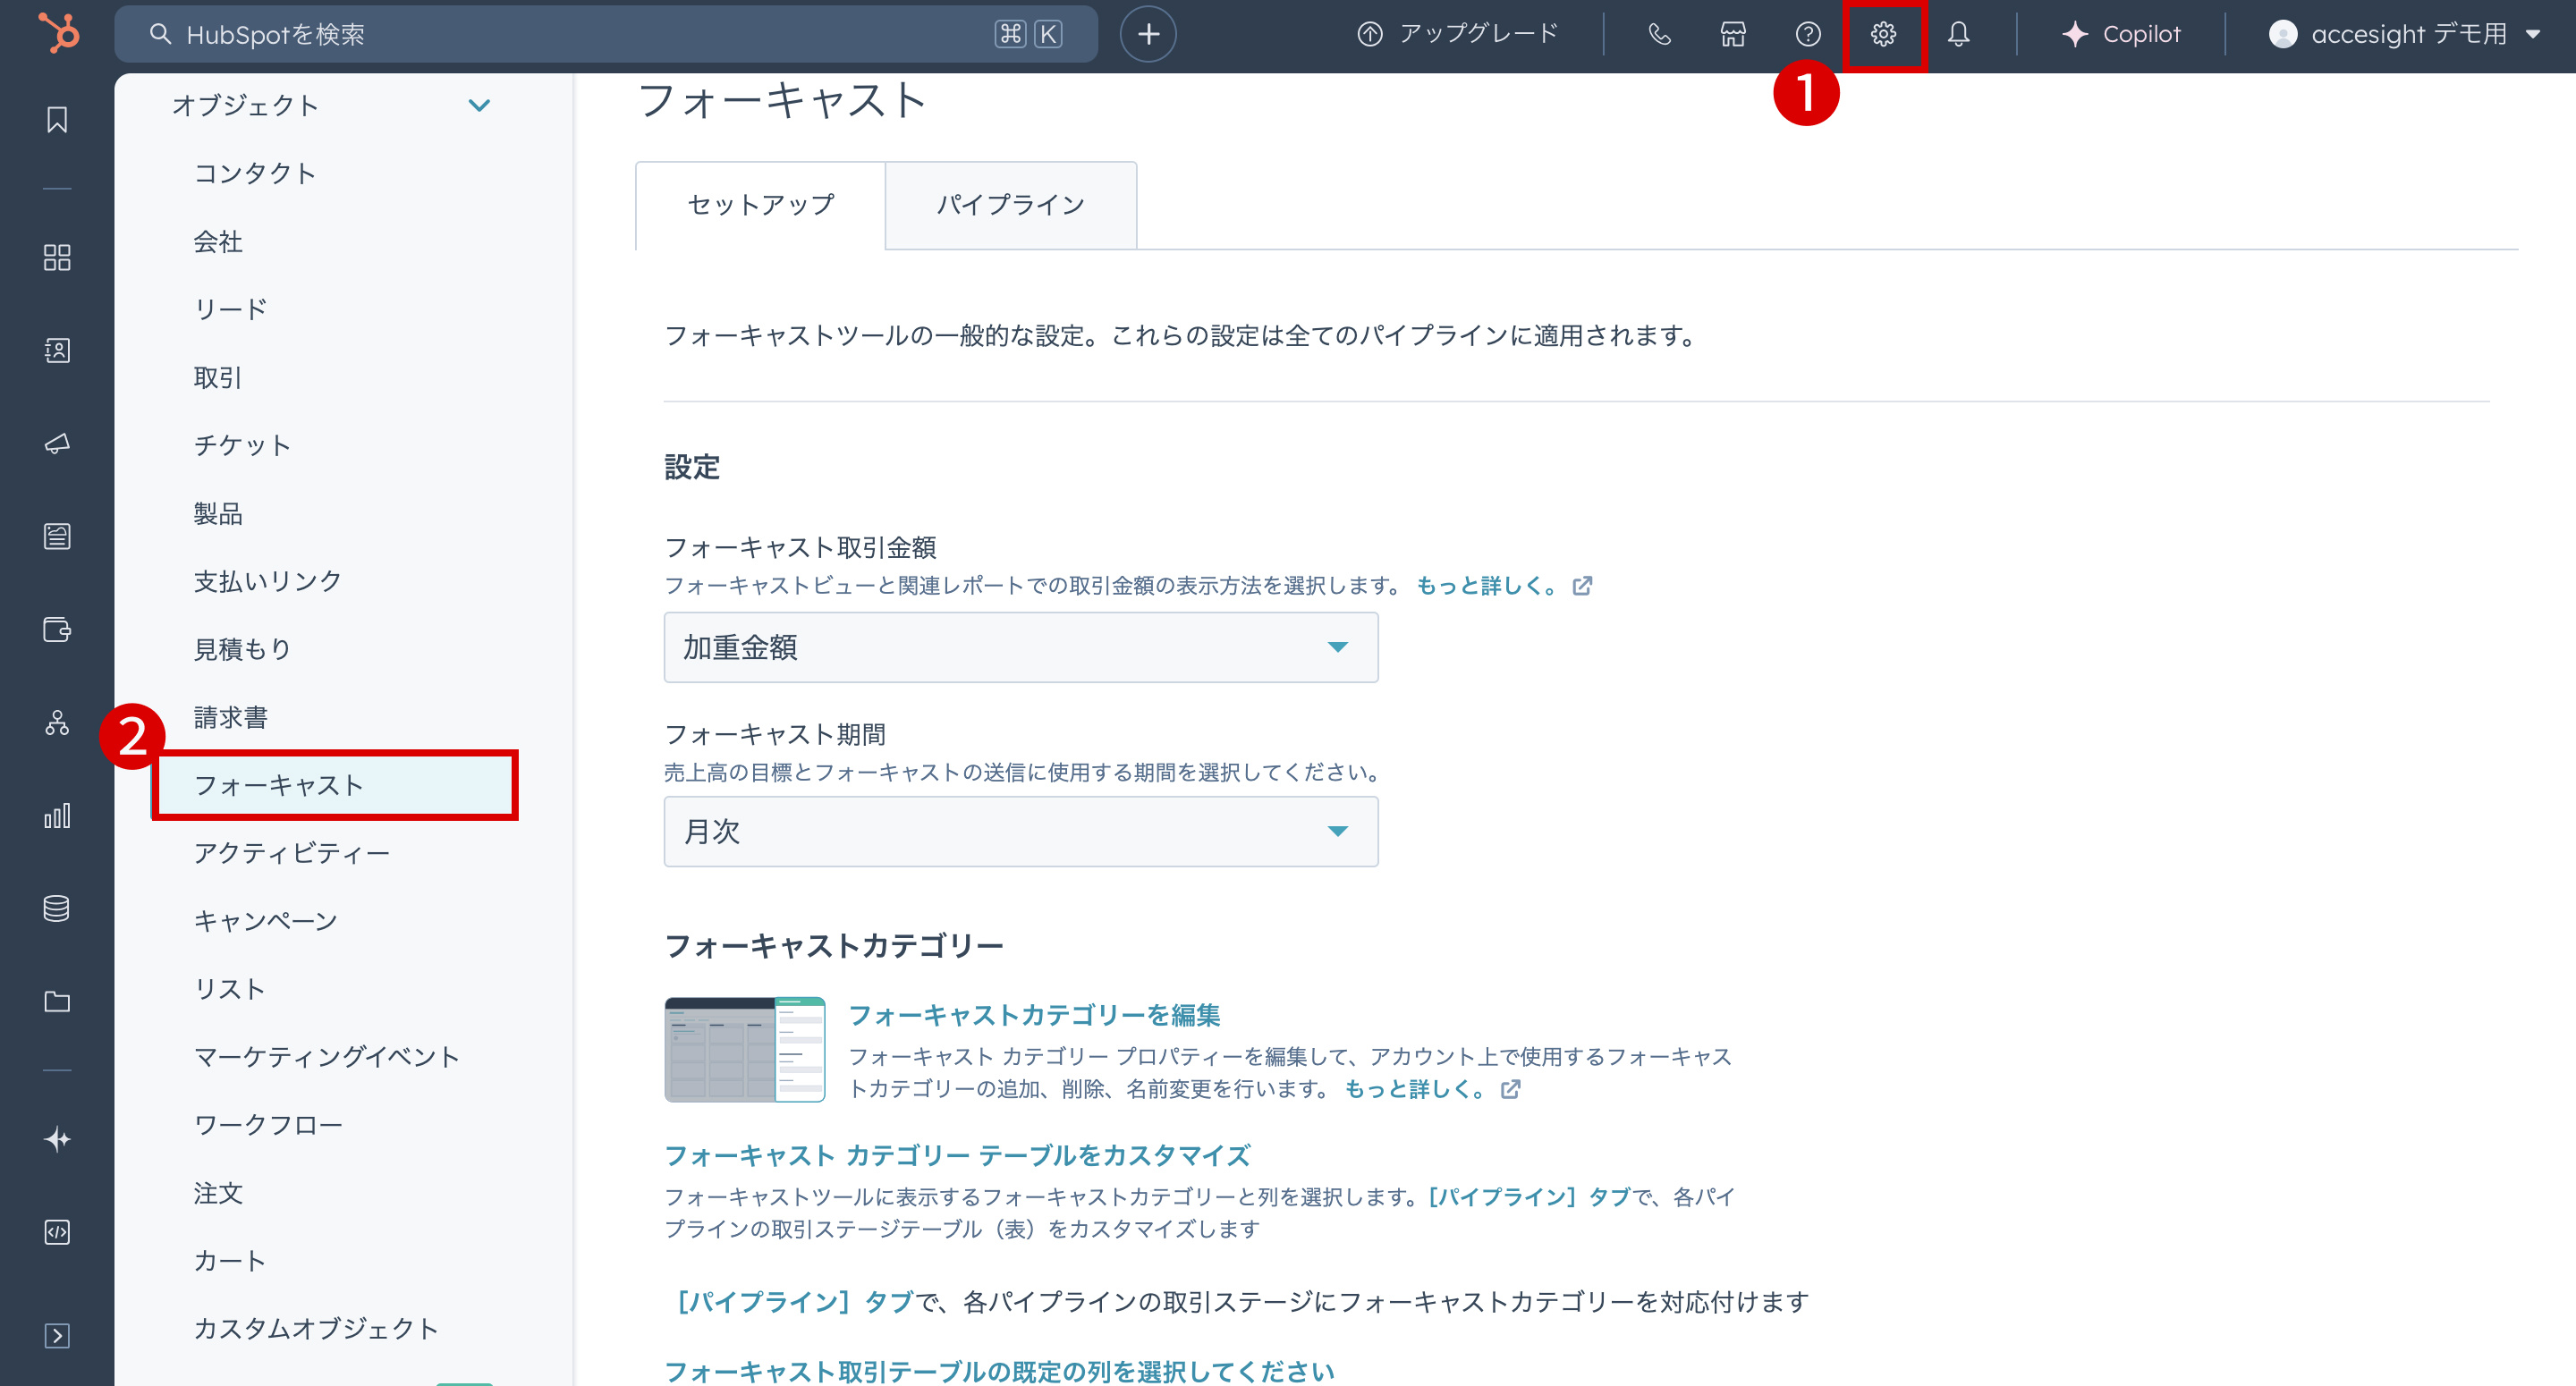This screenshot has width=2576, height=1386.
Task: Open the CRM contacts icon in sidebar
Action: [57, 350]
